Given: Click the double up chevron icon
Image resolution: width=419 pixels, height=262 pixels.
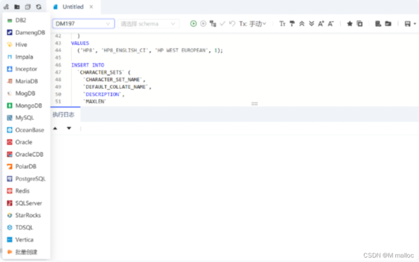Looking at the screenshot, I should tap(302, 24).
